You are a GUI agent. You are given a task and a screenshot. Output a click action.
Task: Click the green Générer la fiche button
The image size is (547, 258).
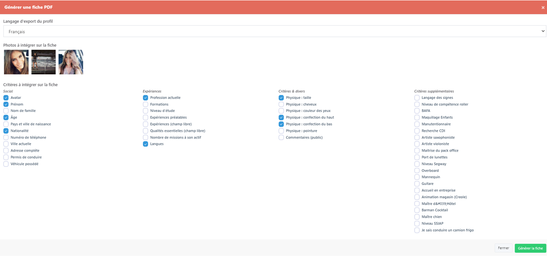click(530, 248)
